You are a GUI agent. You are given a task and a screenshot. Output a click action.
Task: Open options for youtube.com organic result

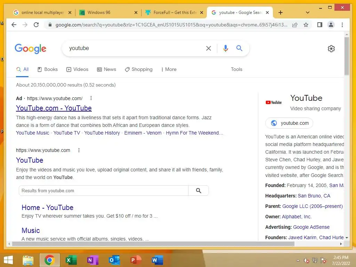[79, 150]
